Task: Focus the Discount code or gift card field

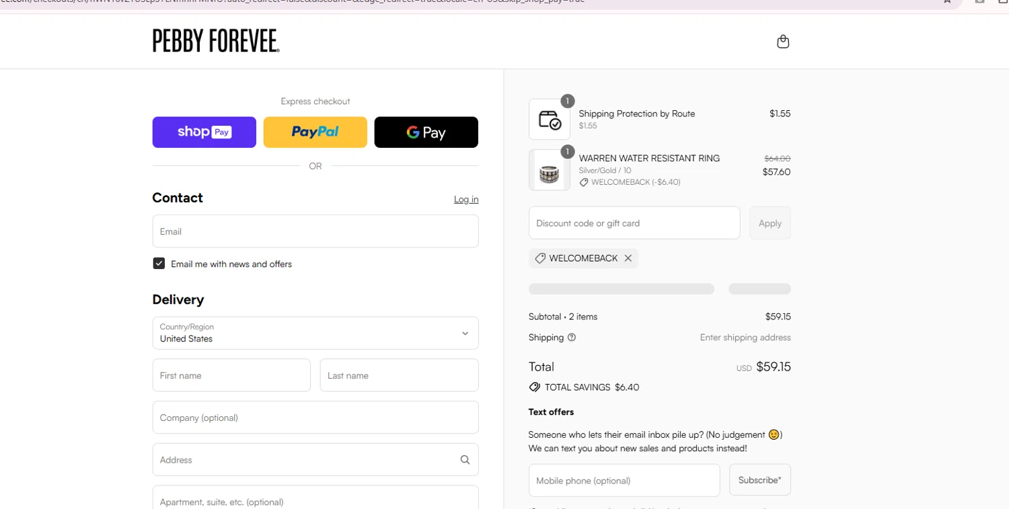Action: point(634,223)
